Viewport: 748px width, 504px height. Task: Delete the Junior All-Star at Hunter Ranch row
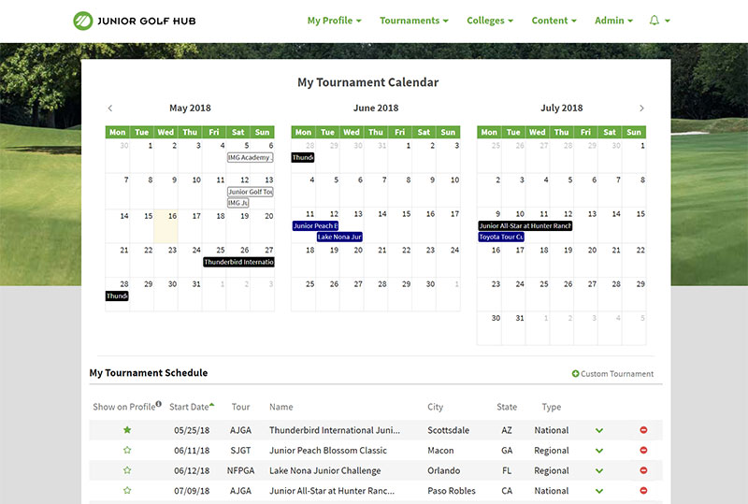click(643, 491)
